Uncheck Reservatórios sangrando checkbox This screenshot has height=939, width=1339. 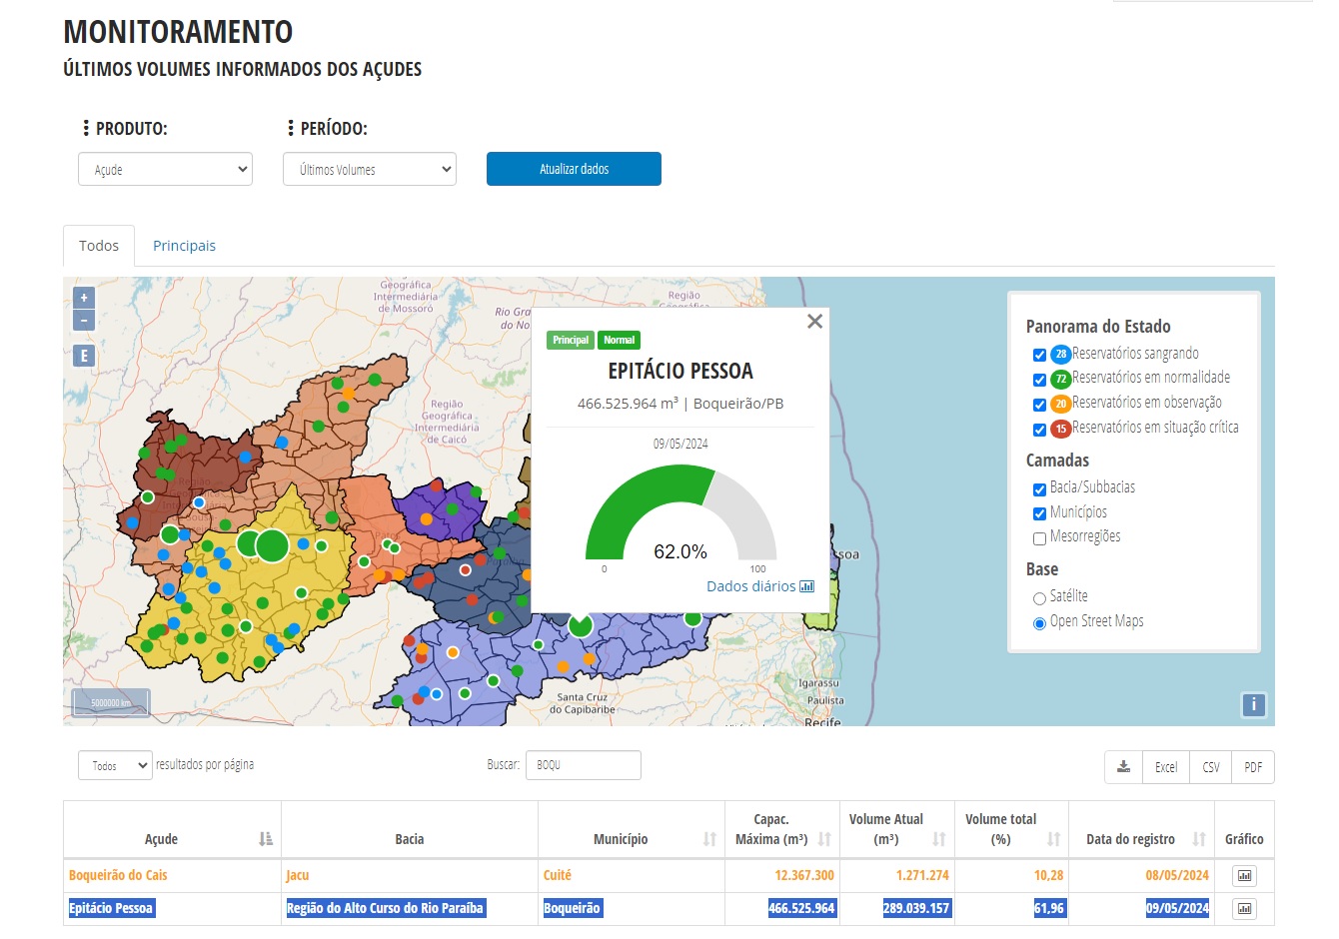point(1039,355)
